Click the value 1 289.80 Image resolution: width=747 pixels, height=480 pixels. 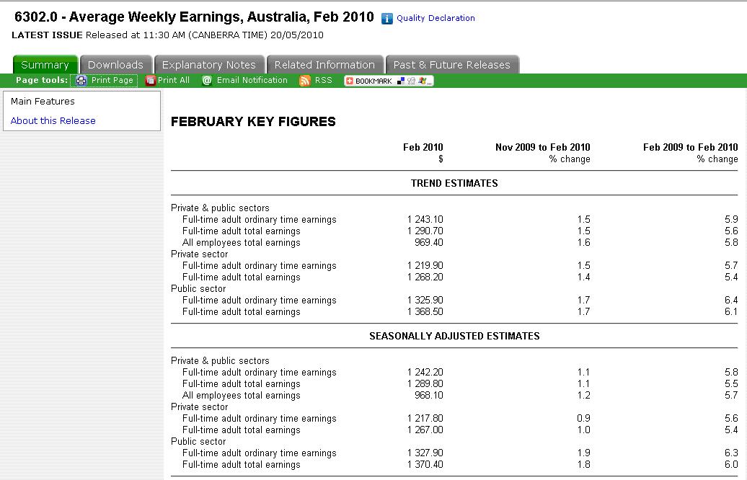coord(425,384)
